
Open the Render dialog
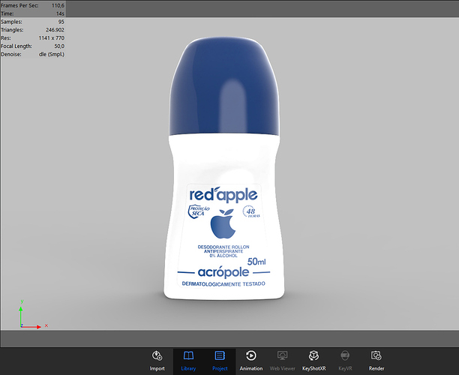coord(376,361)
